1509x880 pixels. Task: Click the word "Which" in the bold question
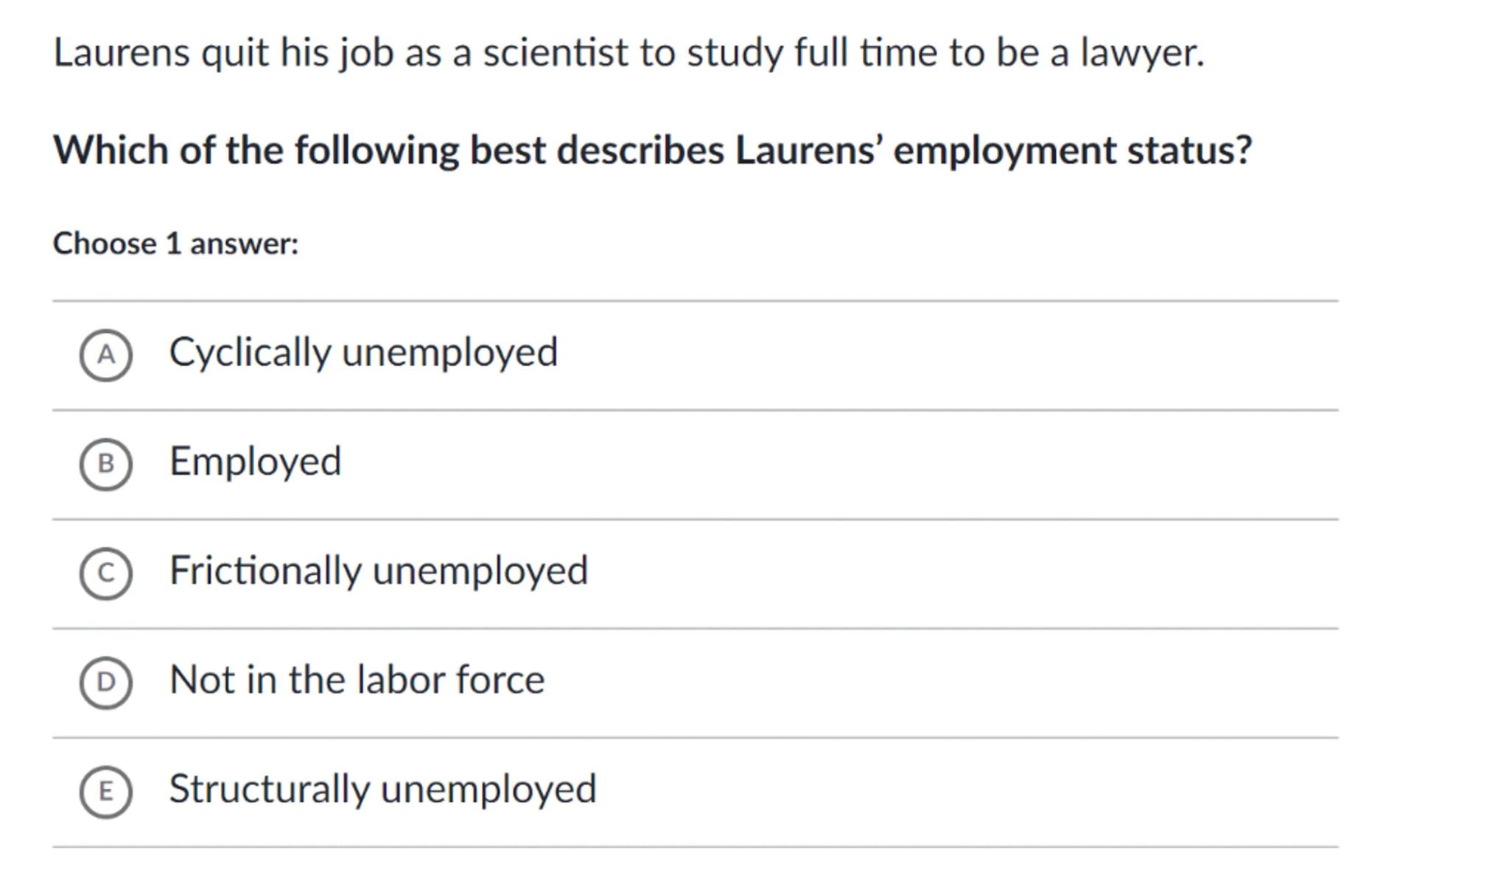110,150
